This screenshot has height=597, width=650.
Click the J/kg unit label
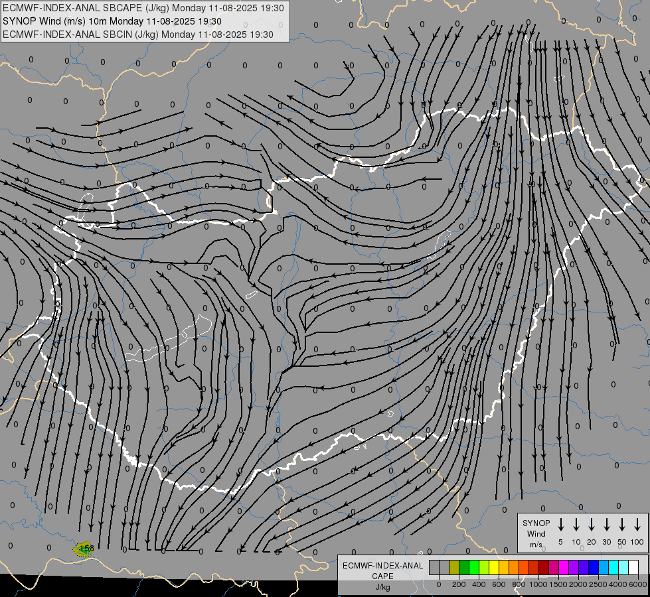coord(382,587)
